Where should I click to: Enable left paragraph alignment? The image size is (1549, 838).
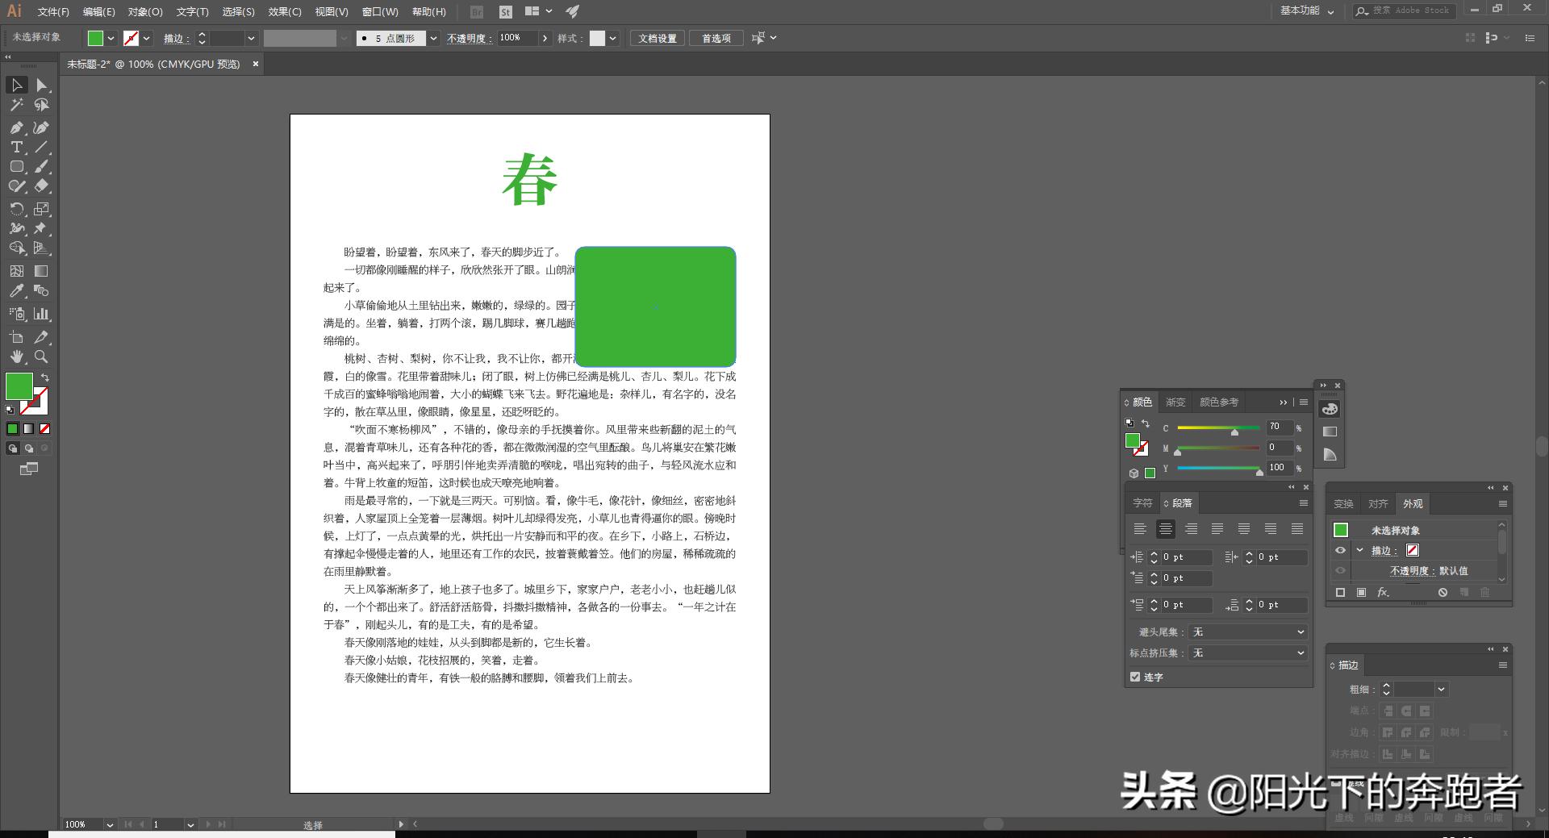click(1139, 529)
